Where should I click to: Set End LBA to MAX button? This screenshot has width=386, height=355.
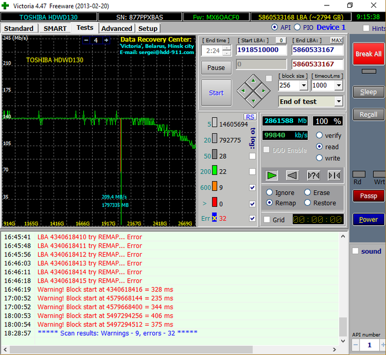pos(336,40)
